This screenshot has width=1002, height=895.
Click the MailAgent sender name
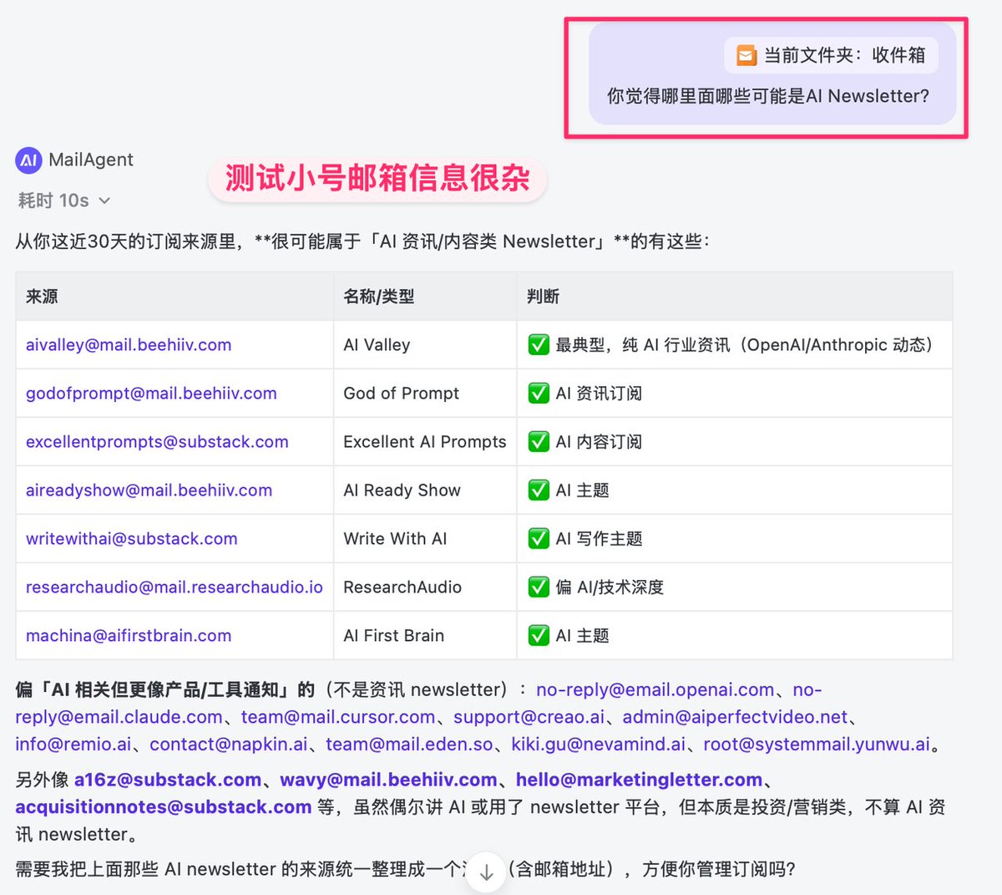[91, 160]
